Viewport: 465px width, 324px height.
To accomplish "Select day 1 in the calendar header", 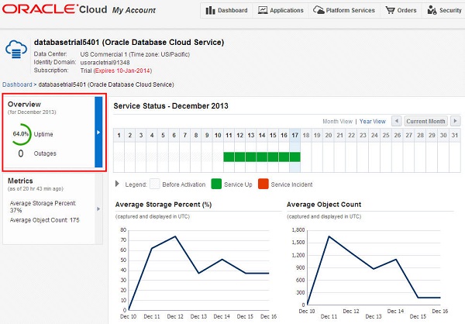I will point(119,136).
